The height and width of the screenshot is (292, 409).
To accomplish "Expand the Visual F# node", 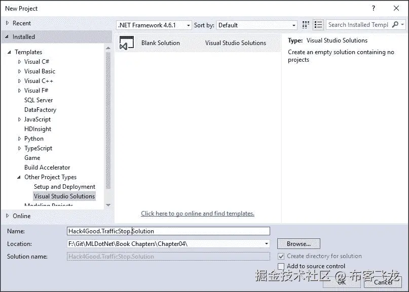I will click(x=20, y=91).
